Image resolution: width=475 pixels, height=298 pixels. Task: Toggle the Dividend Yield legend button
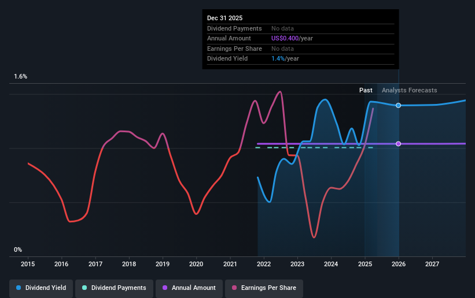pyautogui.click(x=41, y=288)
